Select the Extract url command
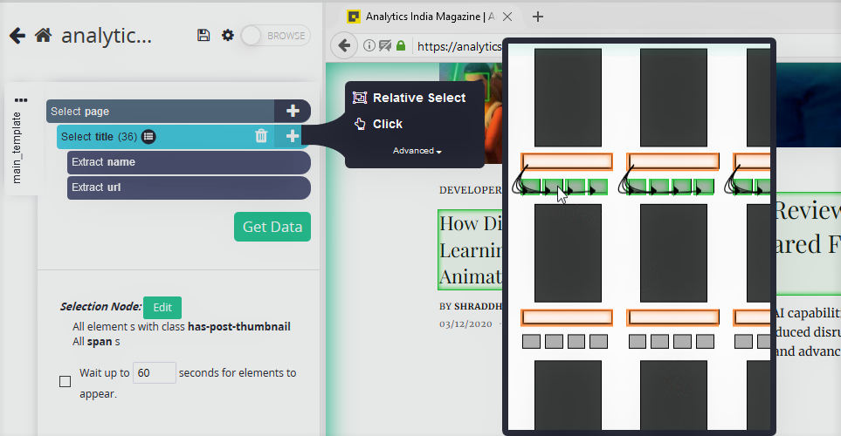The height and width of the screenshot is (436, 841). coord(189,187)
